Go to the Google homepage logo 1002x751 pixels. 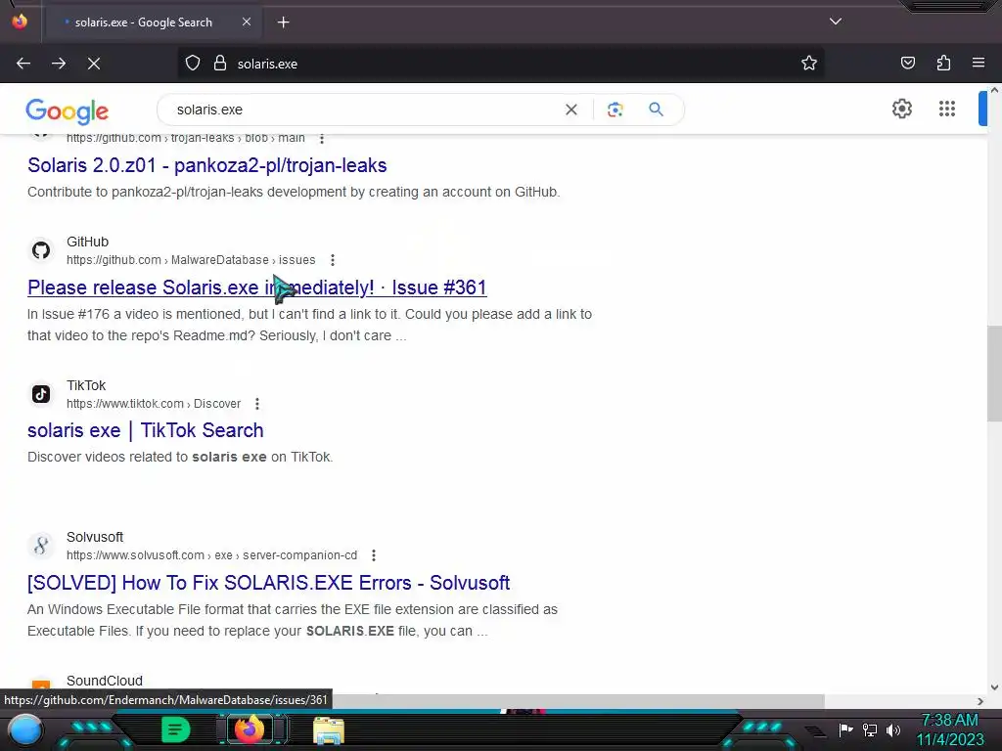pyautogui.click(x=68, y=110)
